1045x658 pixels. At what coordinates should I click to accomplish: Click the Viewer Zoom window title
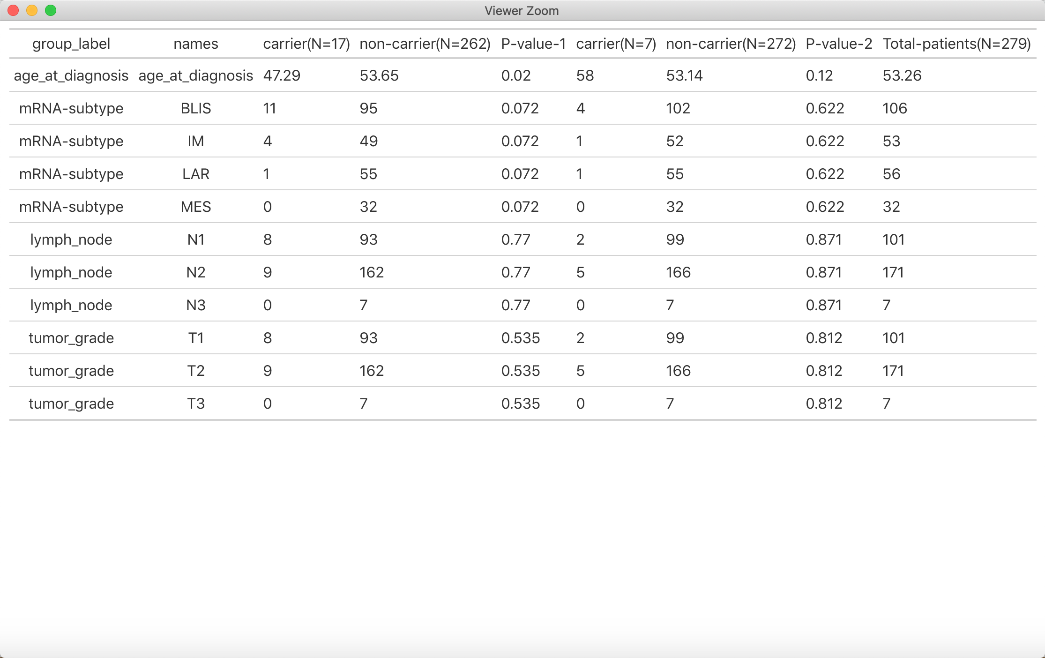tap(522, 10)
